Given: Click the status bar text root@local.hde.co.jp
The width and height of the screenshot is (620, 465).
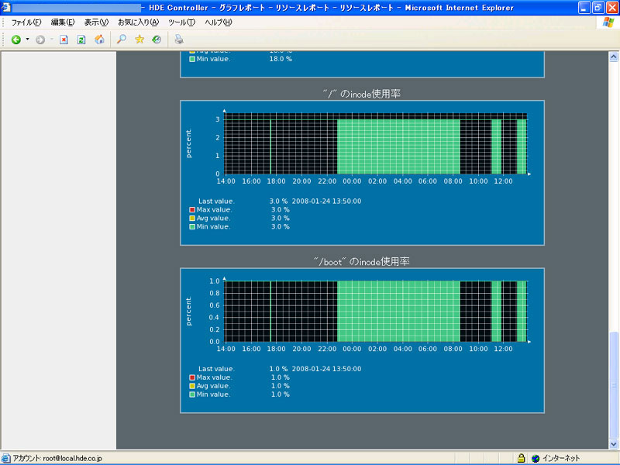Looking at the screenshot, I should point(72,458).
